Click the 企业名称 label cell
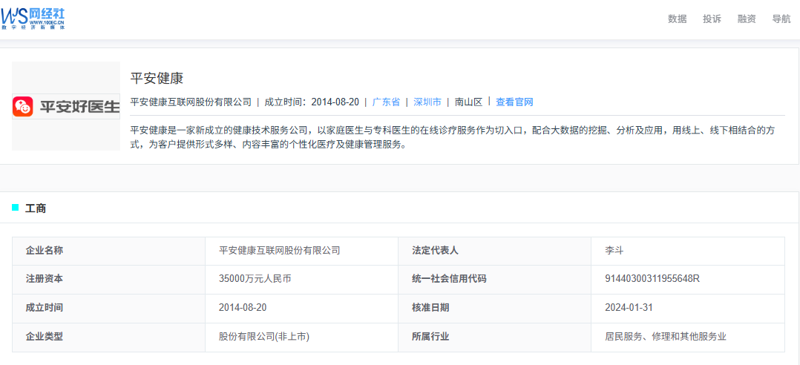The image size is (800, 365). point(108,251)
